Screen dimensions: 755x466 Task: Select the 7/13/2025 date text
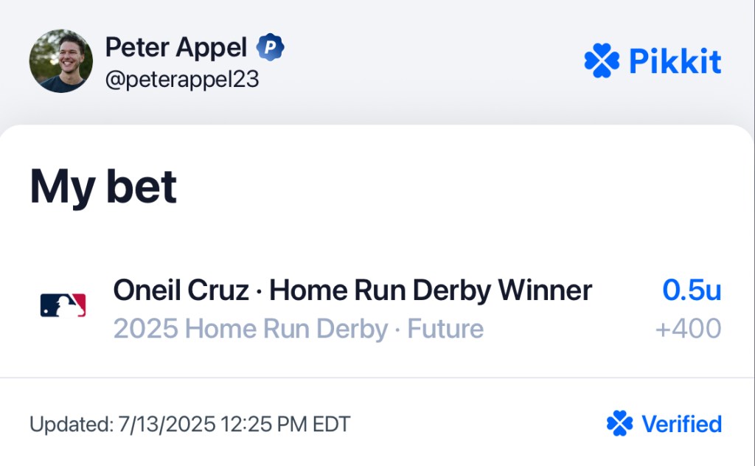tap(167, 425)
